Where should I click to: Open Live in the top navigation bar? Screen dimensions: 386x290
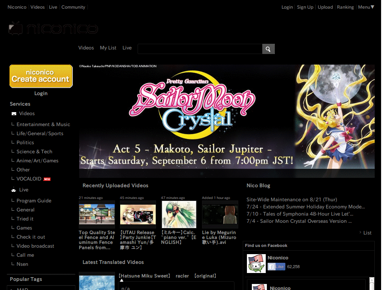(53, 7)
